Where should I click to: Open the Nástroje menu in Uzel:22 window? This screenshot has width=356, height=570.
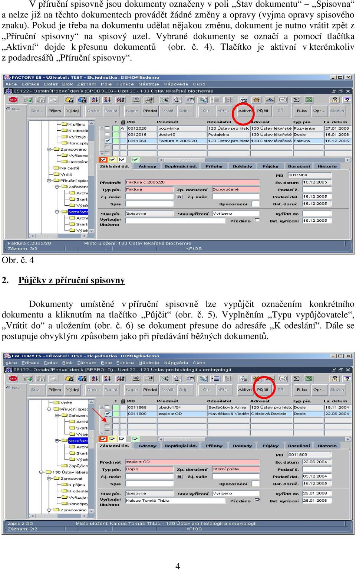coord(149,363)
